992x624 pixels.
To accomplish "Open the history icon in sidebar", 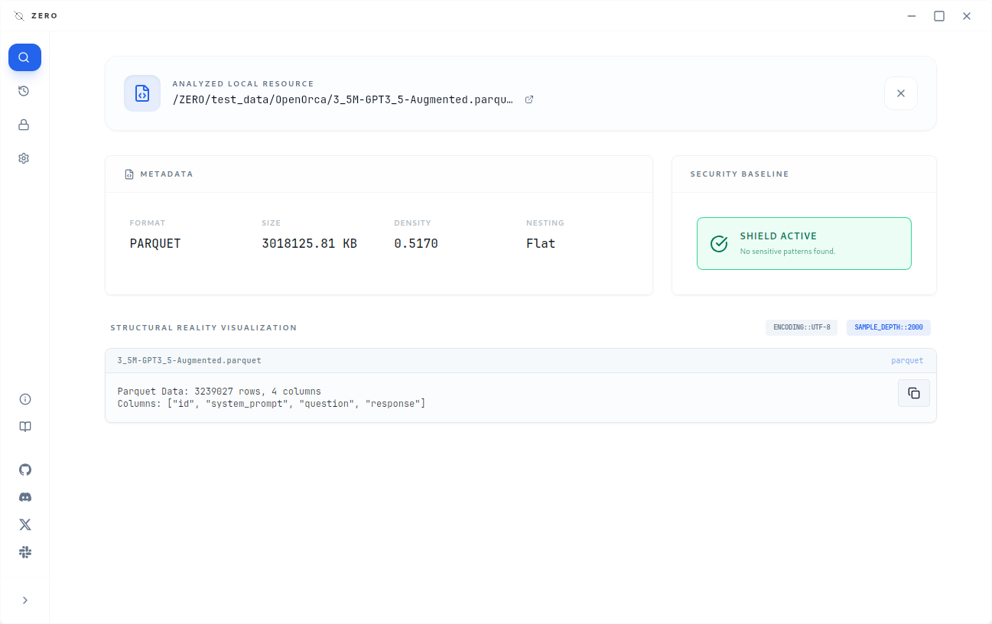I will pyautogui.click(x=24, y=91).
